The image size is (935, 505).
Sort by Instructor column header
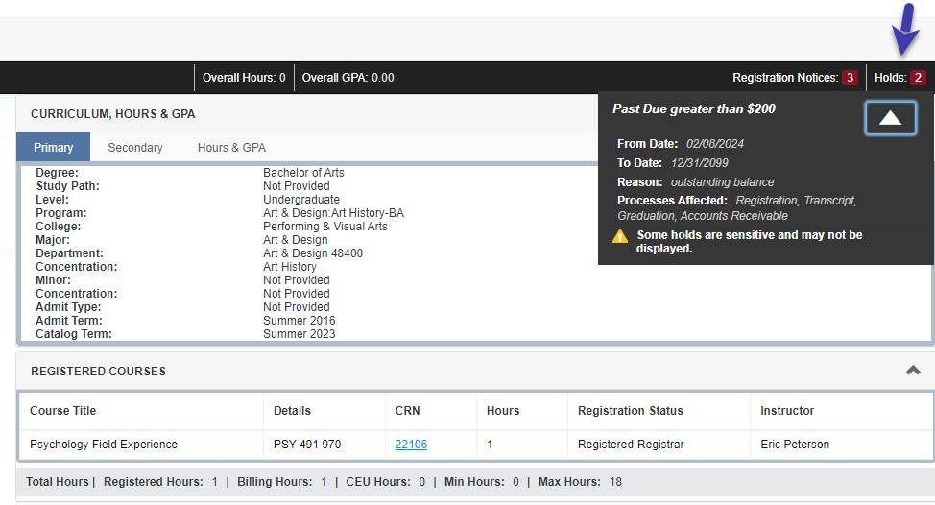[787, 411]
